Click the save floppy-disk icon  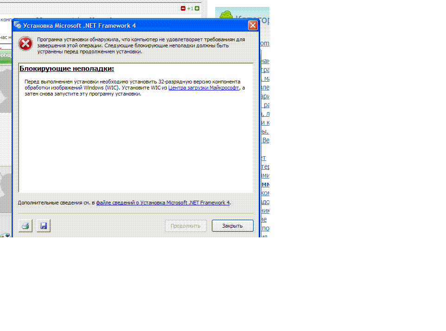(44, 226)
